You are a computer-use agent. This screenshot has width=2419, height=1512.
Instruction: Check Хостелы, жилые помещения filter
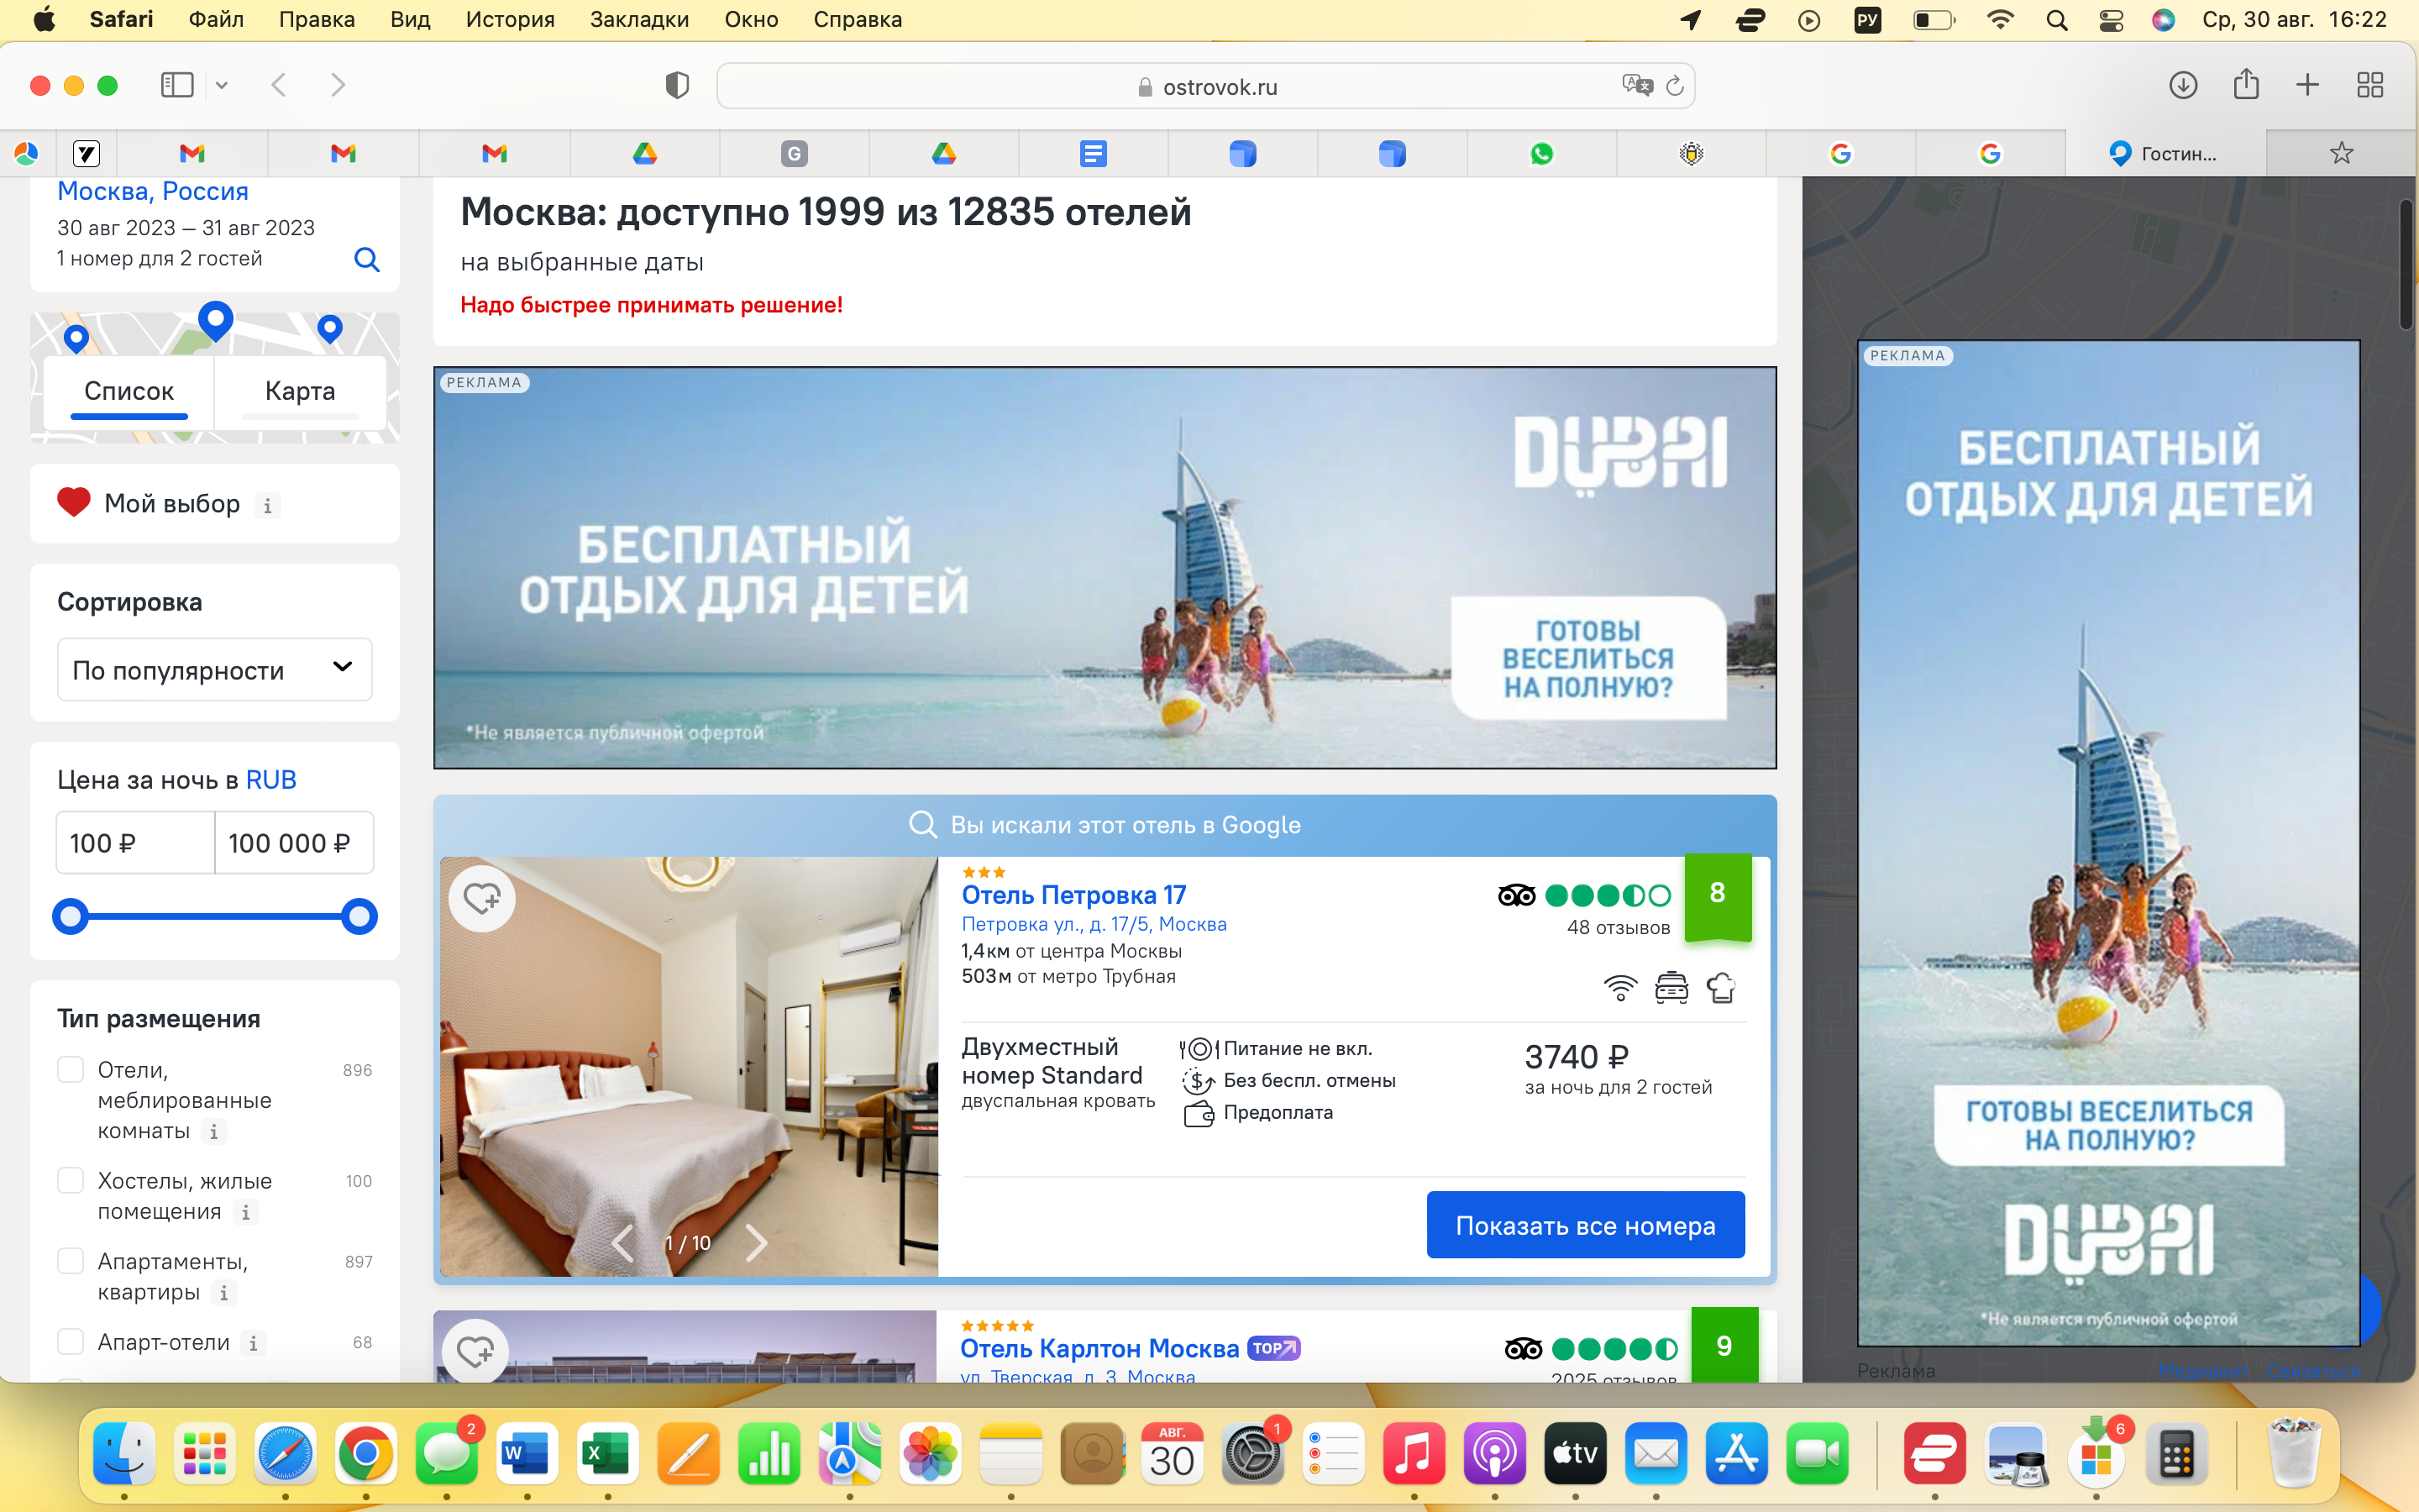70,1180
